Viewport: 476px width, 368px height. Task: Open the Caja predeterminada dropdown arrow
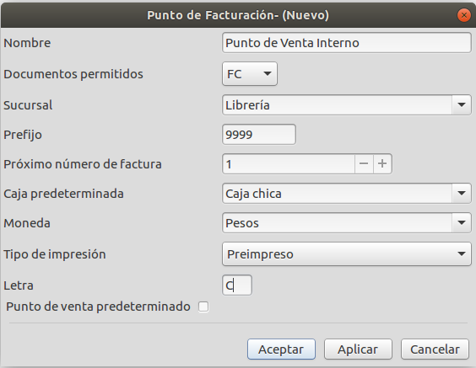[462, 193]
